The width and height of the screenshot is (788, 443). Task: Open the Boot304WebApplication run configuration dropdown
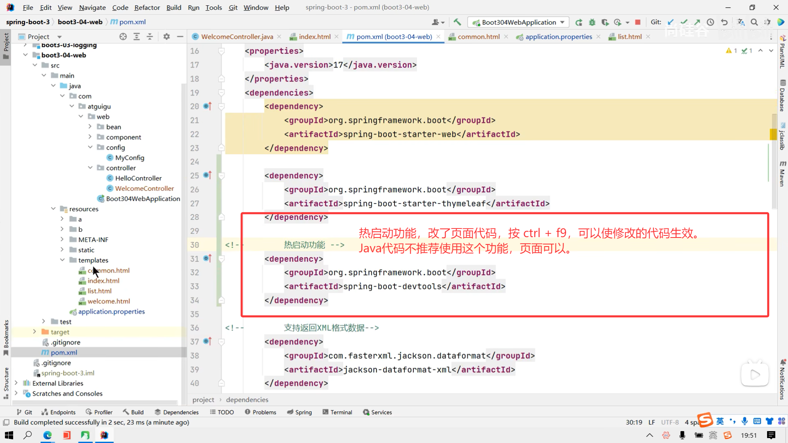519,22
